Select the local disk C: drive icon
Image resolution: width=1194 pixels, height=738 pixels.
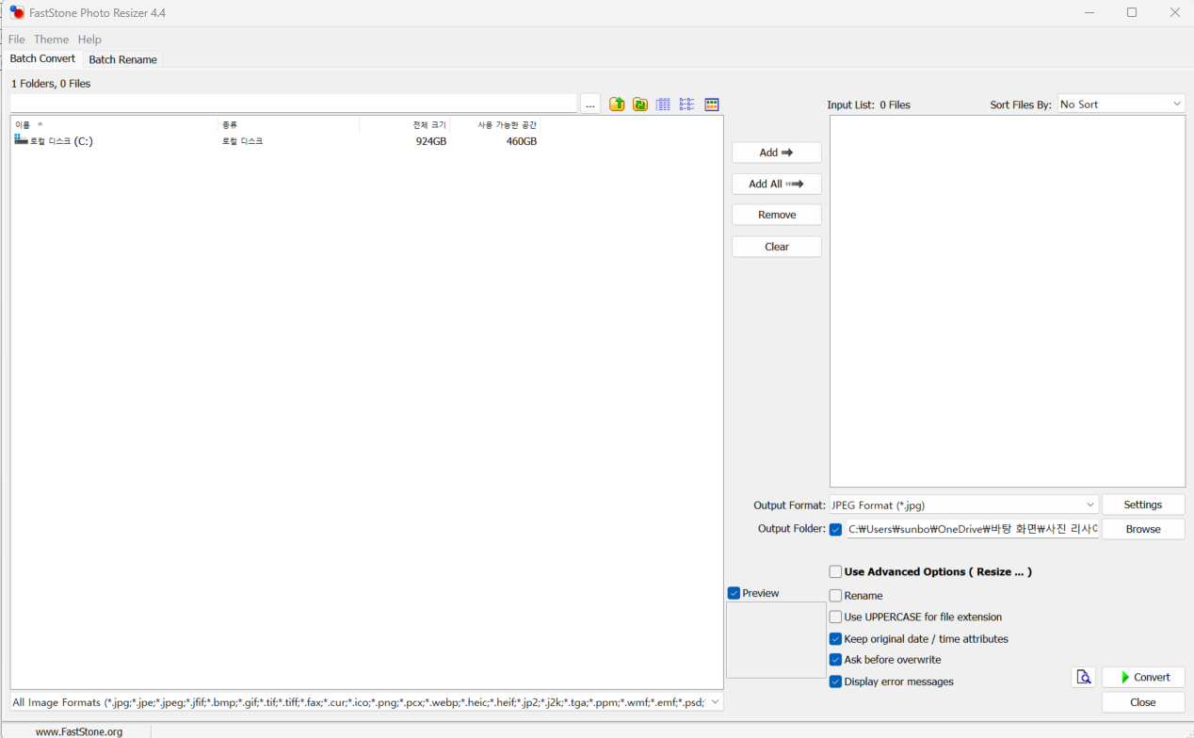point(21,140)
